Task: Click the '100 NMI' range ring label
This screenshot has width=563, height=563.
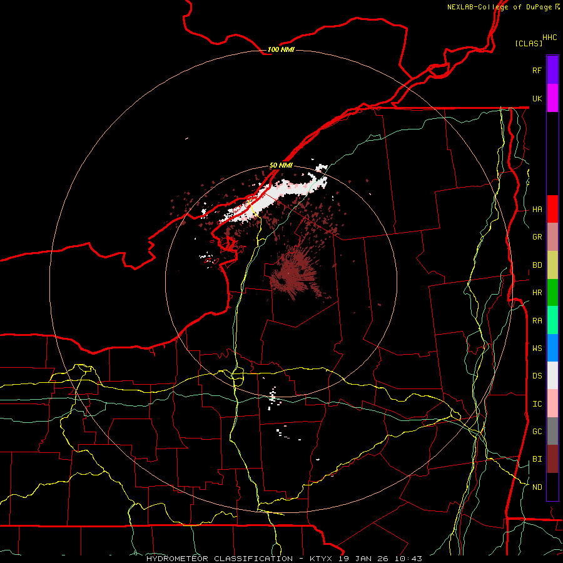Action: [281, 49]
